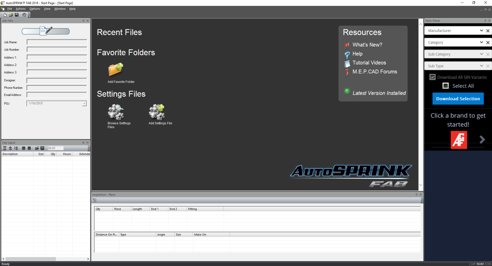Click the save disk icon in Fab Labor toolbar
The height and width of the screenshot is (266, 492).
pyautogui.click(x=43, y=148)
